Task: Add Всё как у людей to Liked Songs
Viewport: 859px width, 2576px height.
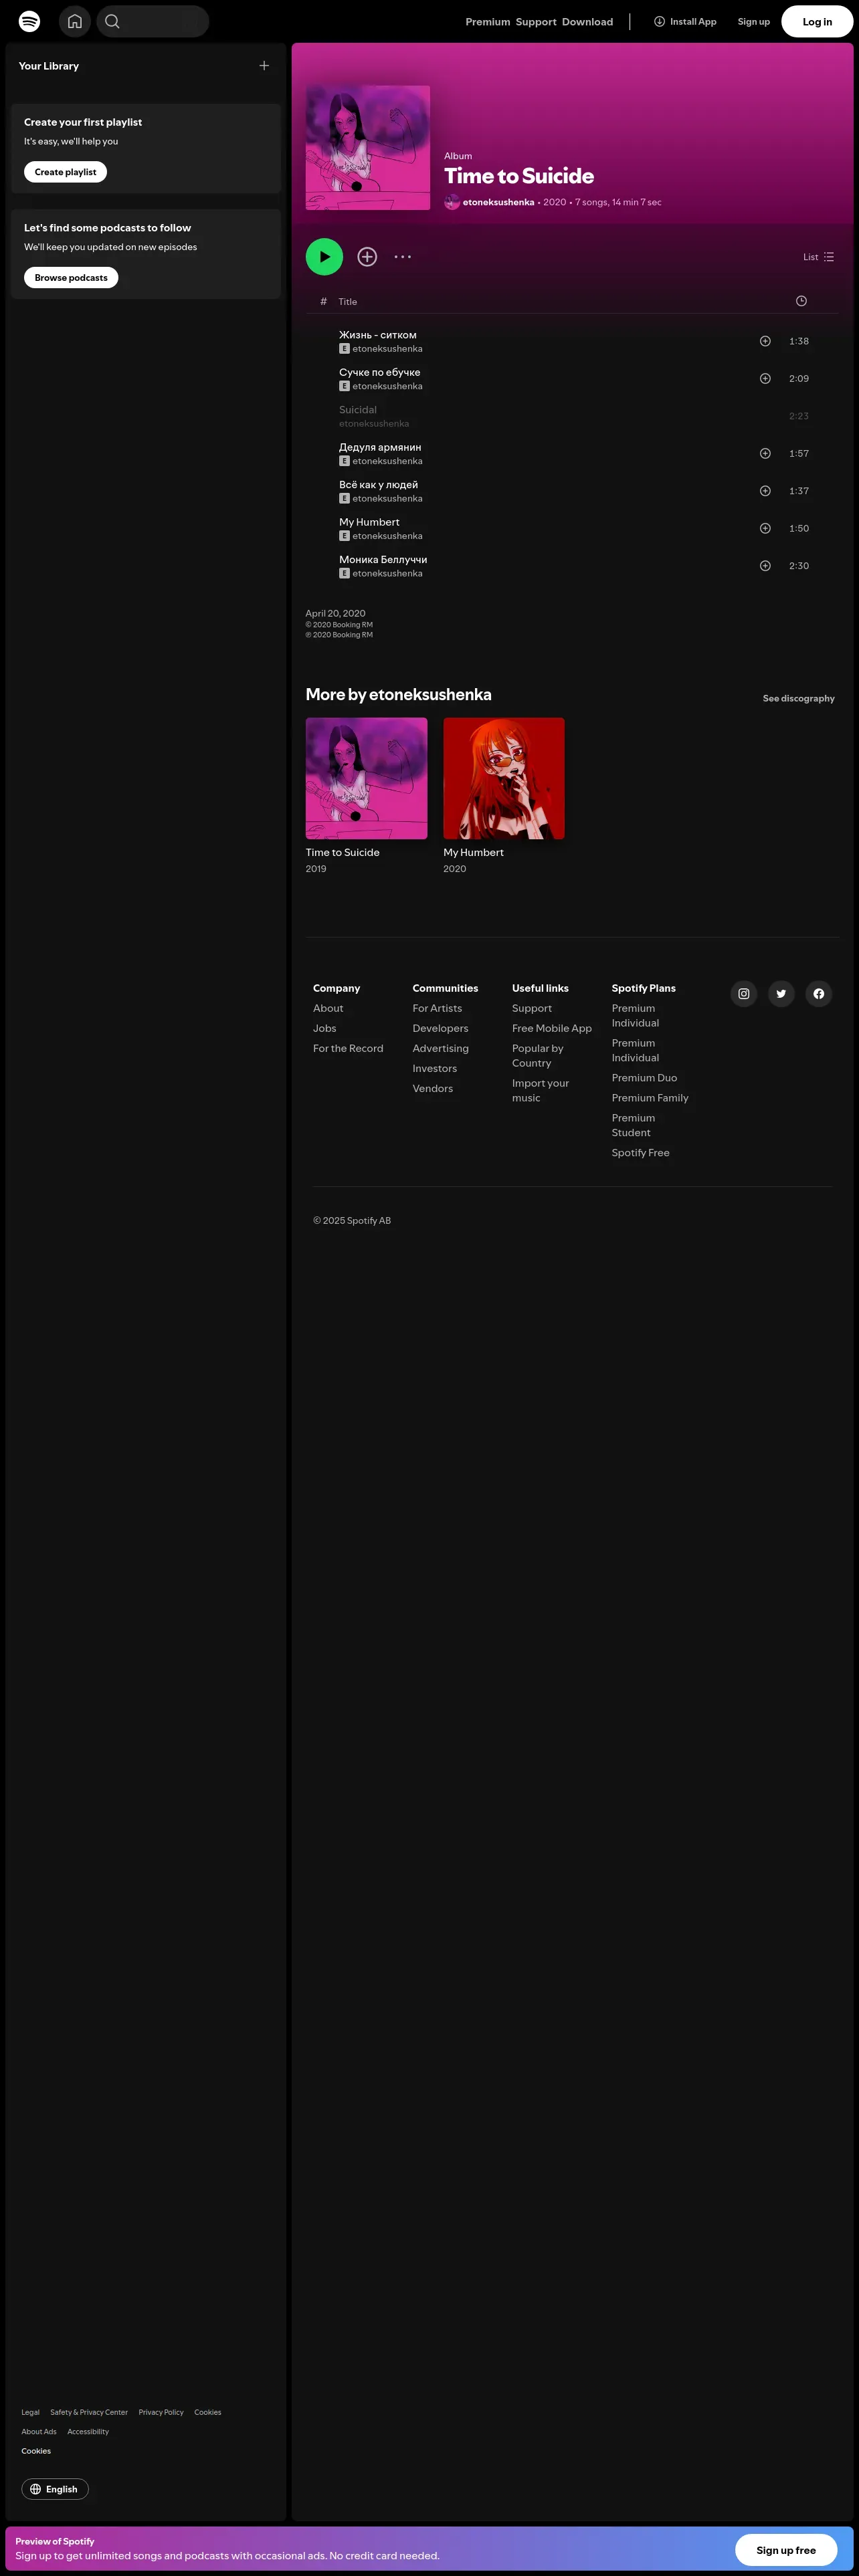Action: tap(765, 491)
